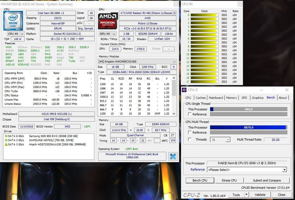
Task: Click the SSPEC value SR1XK
Action: click(58, 29)
